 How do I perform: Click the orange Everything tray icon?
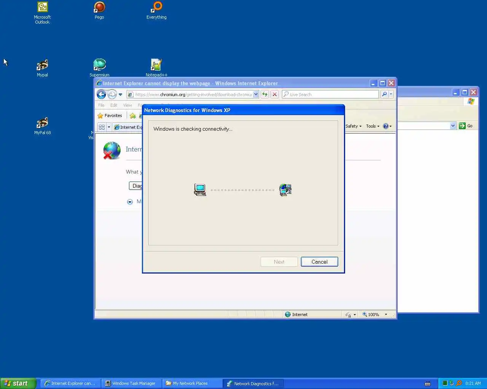459,383
